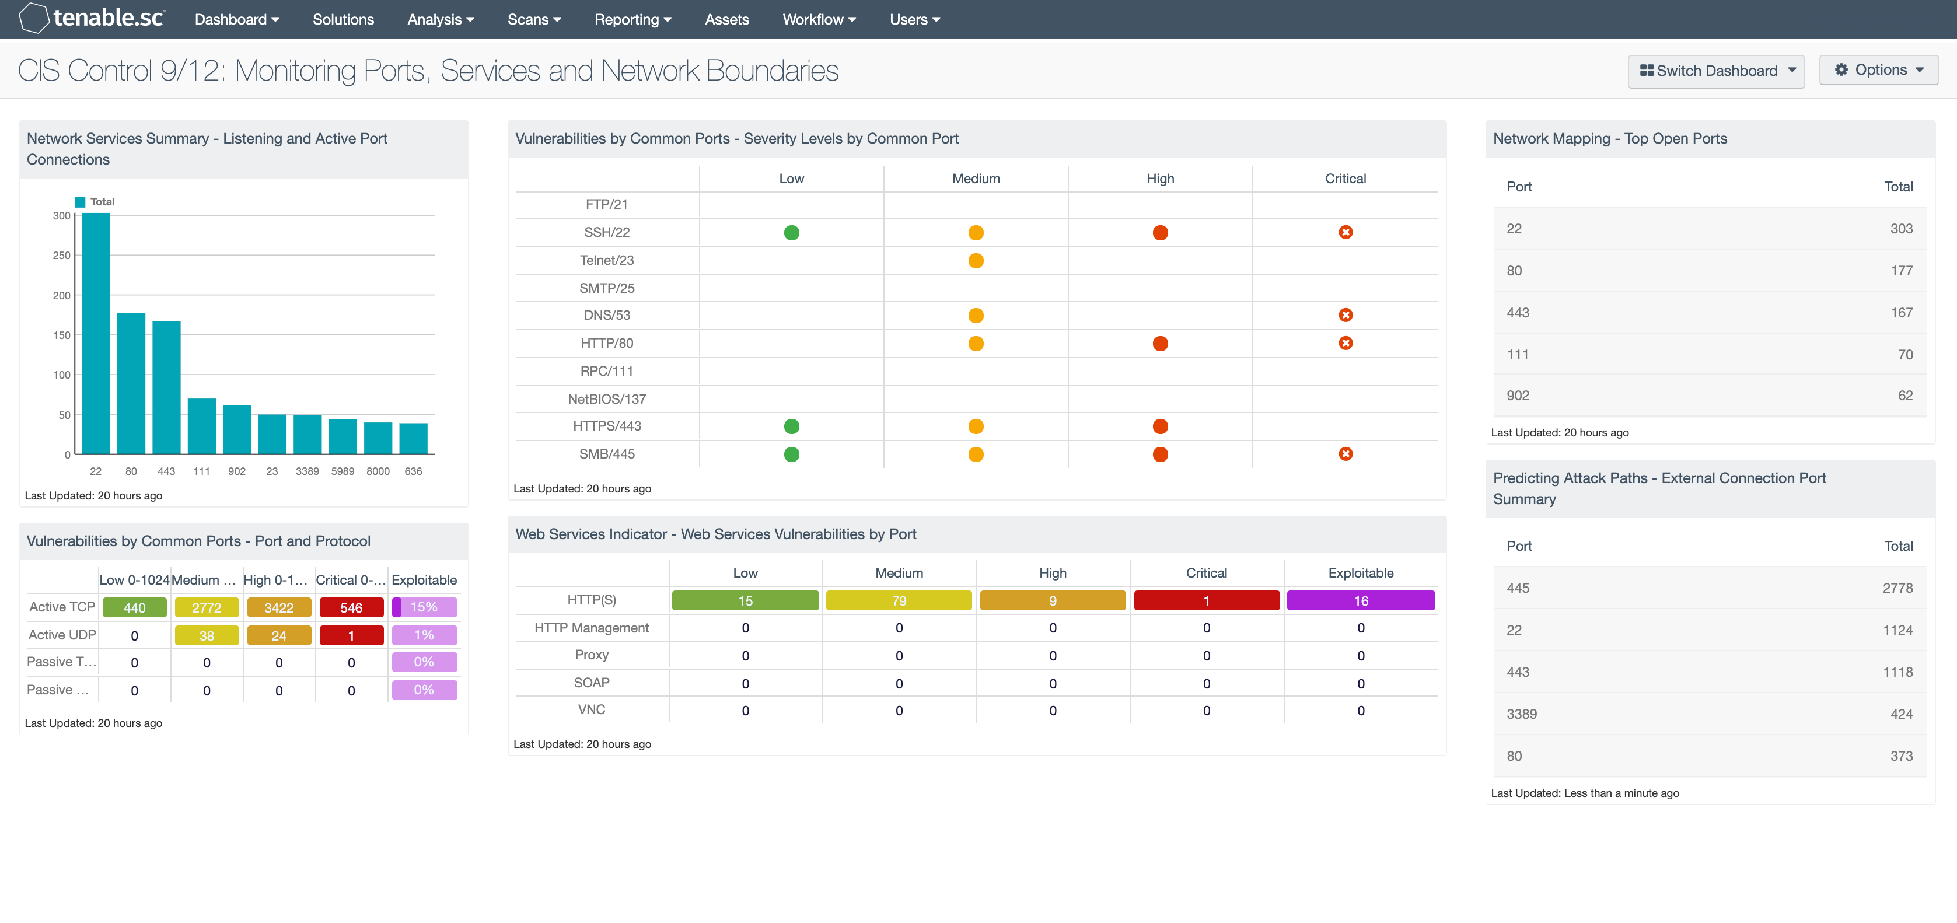Click SMB/445 Medium orange indicator

pyautogui.click(x=976, y=454)
